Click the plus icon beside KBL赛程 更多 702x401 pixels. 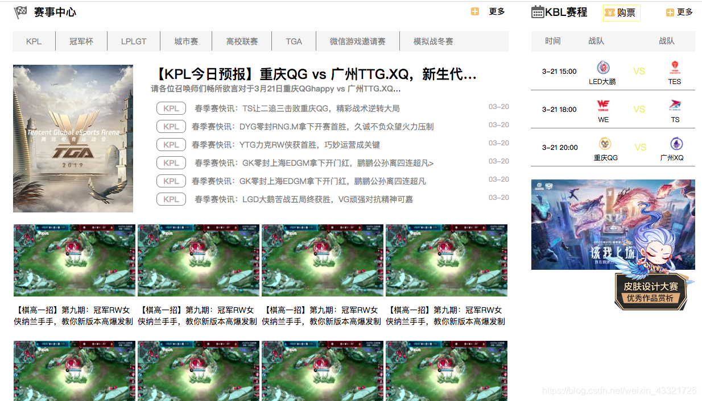pos(670,12)
